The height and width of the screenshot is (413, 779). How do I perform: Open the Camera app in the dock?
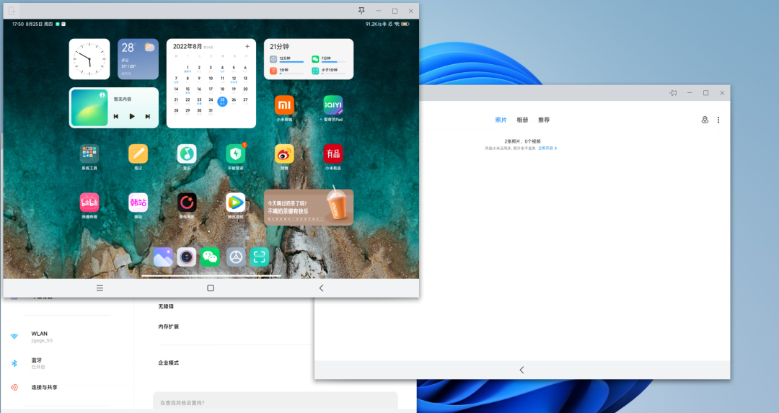[x=187, y=257]
